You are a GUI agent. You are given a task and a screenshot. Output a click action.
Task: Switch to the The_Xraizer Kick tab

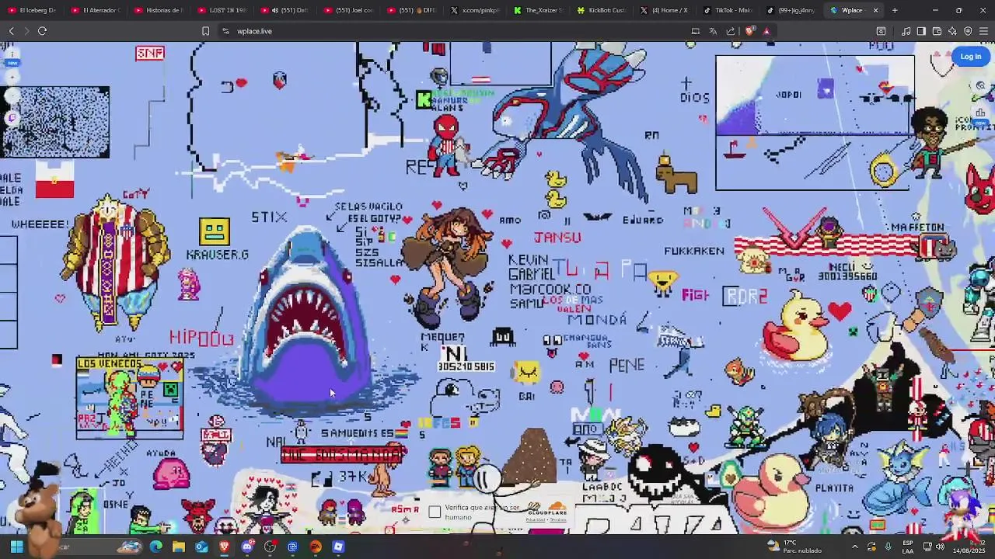539,10
